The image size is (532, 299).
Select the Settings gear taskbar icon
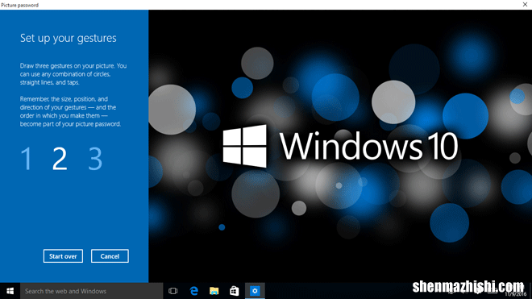pyautogui.click(x=255, y=291)
